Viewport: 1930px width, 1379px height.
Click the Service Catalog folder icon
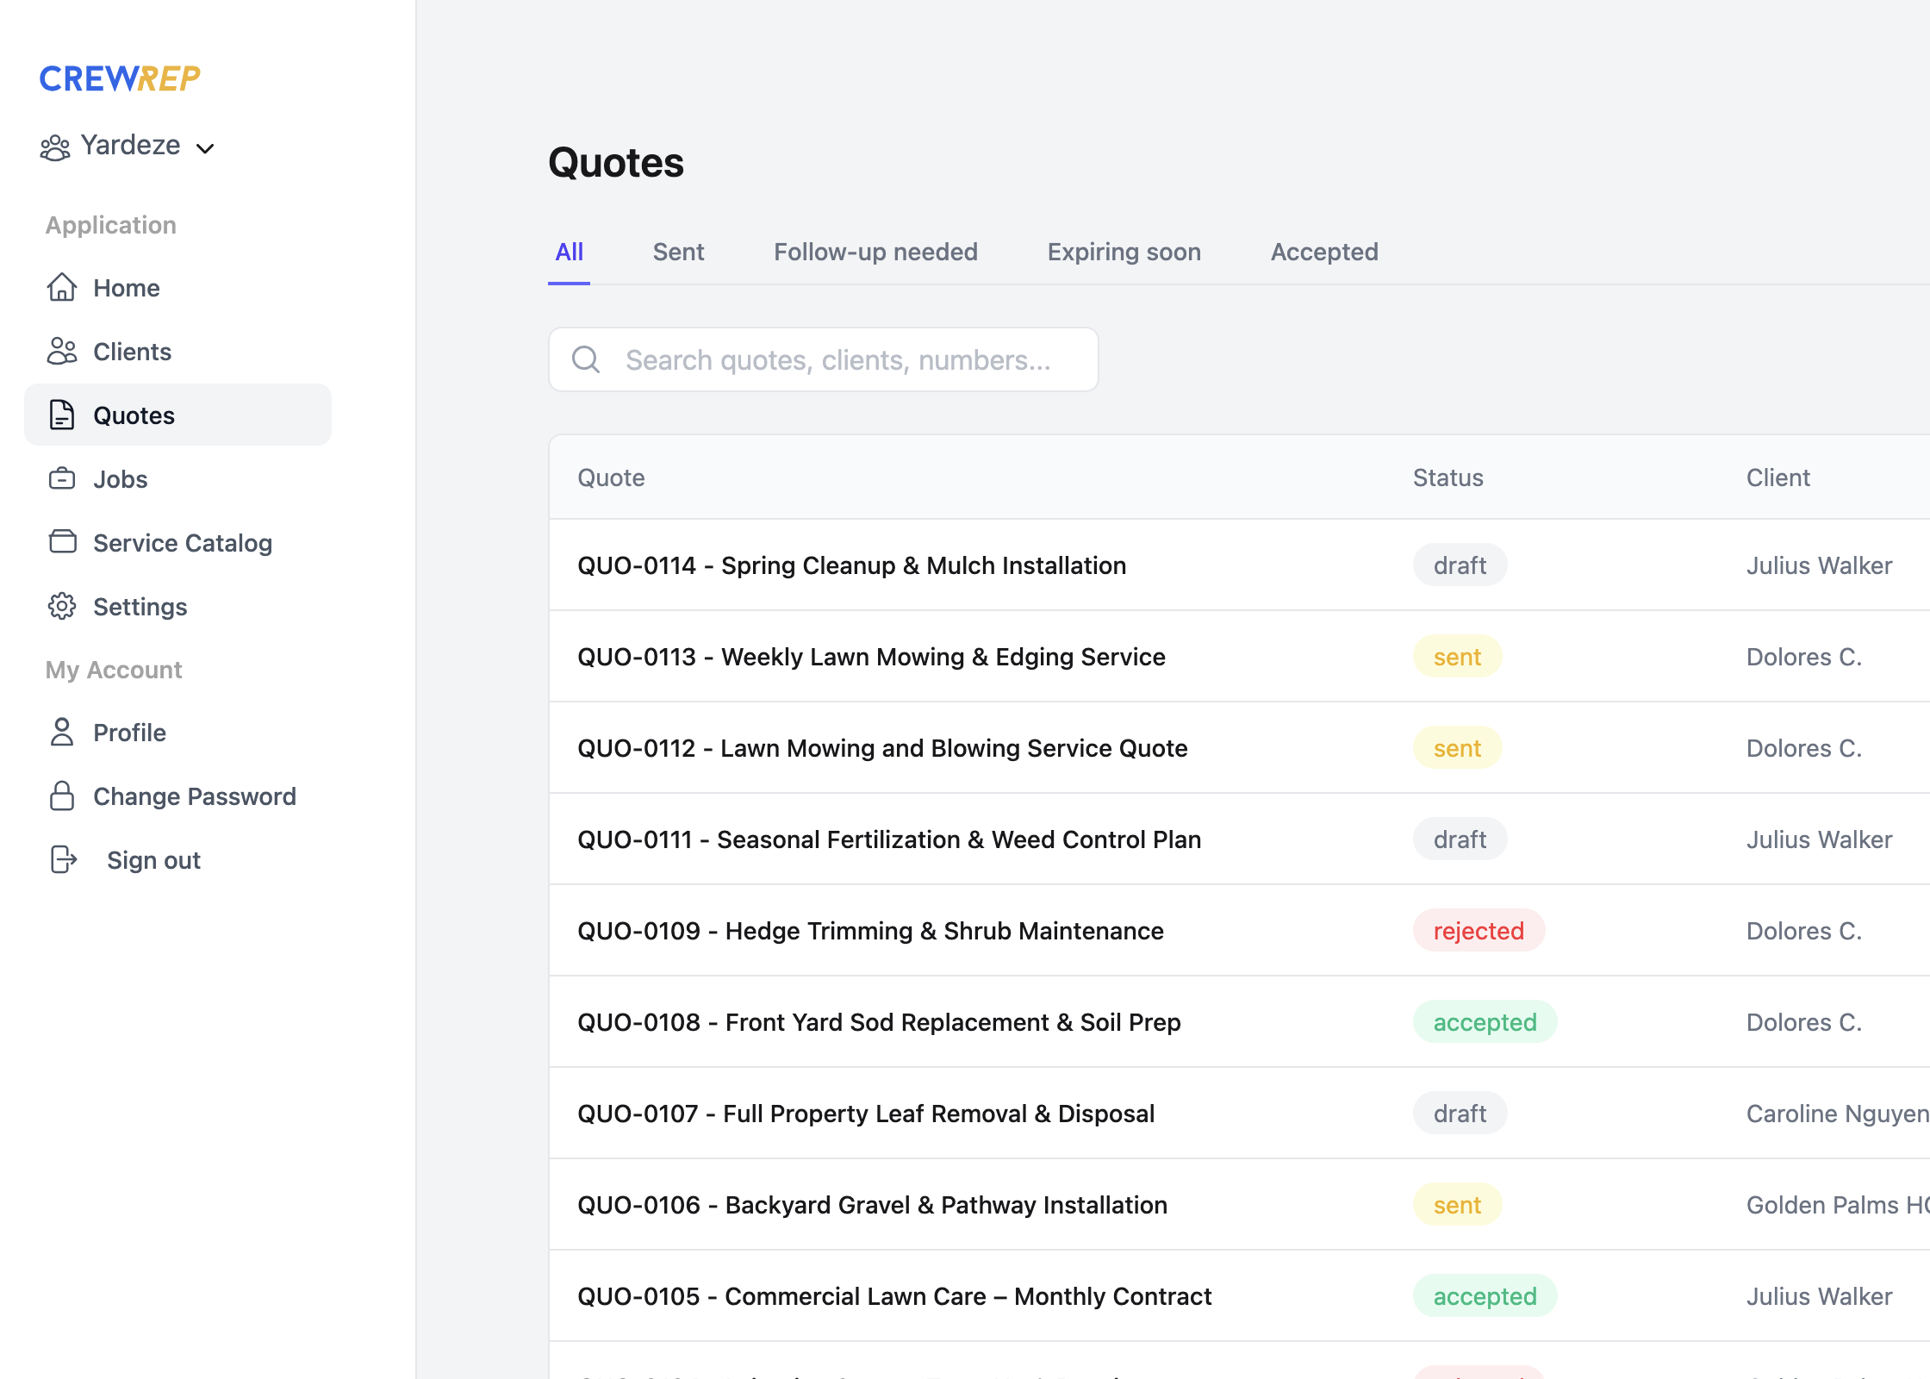62,542
